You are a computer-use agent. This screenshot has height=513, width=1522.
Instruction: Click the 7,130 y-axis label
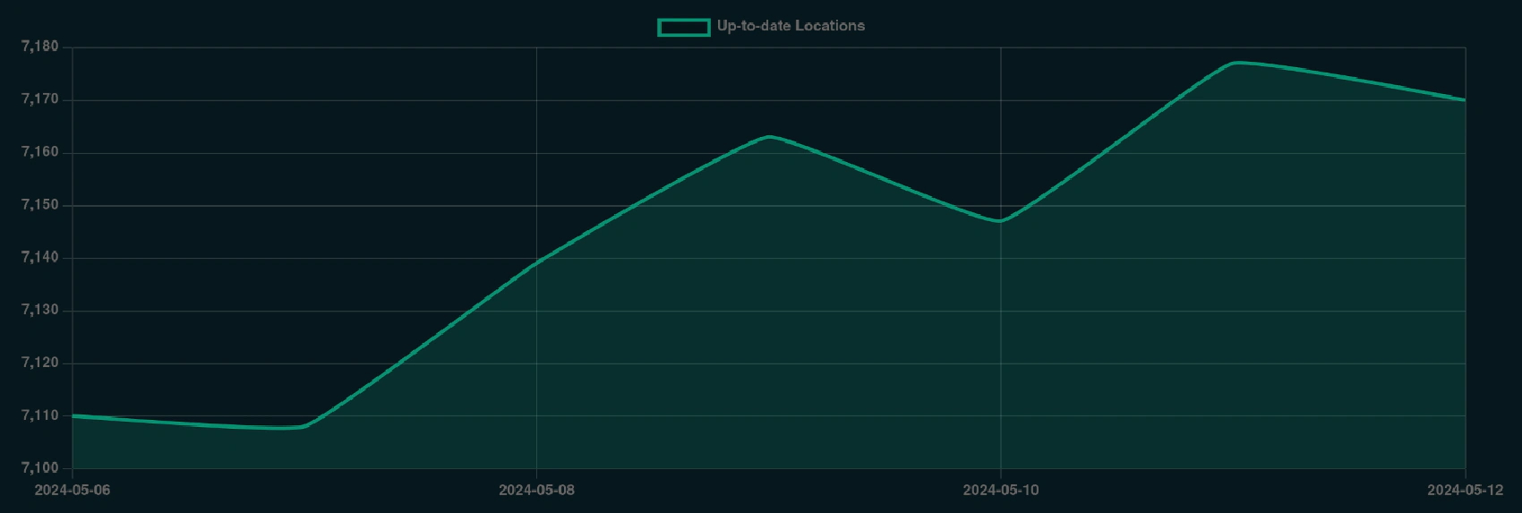pos(39,311)
